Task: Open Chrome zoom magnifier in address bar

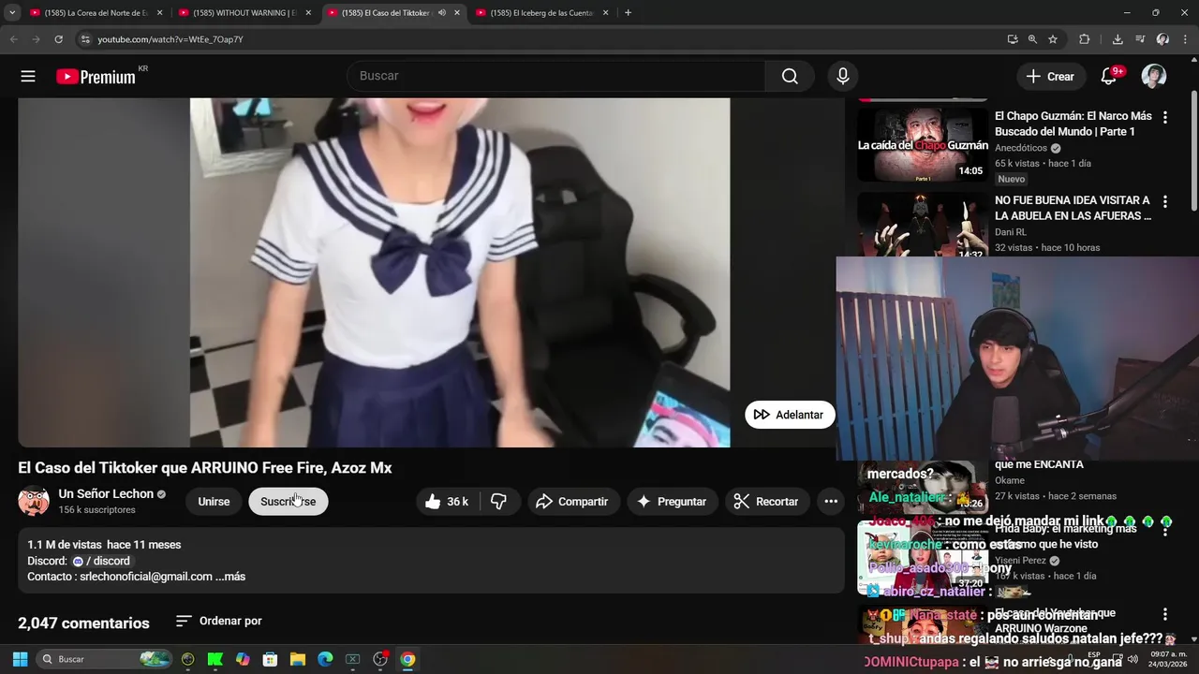Action: [x=1032, y=39]
